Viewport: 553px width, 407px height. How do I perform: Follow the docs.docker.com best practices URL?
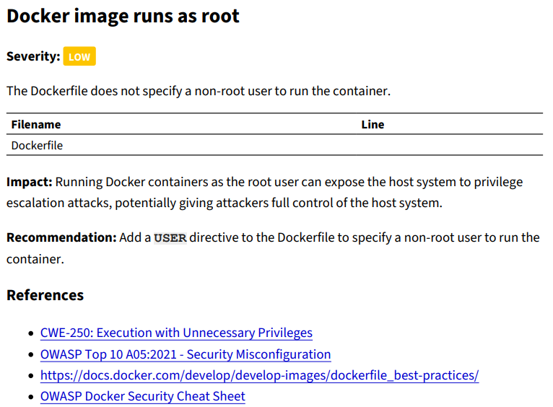pyautogui.click(x=259, y=375)
